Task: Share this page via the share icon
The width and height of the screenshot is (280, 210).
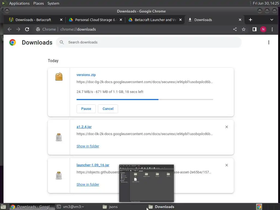Action: tap(235, 29)
